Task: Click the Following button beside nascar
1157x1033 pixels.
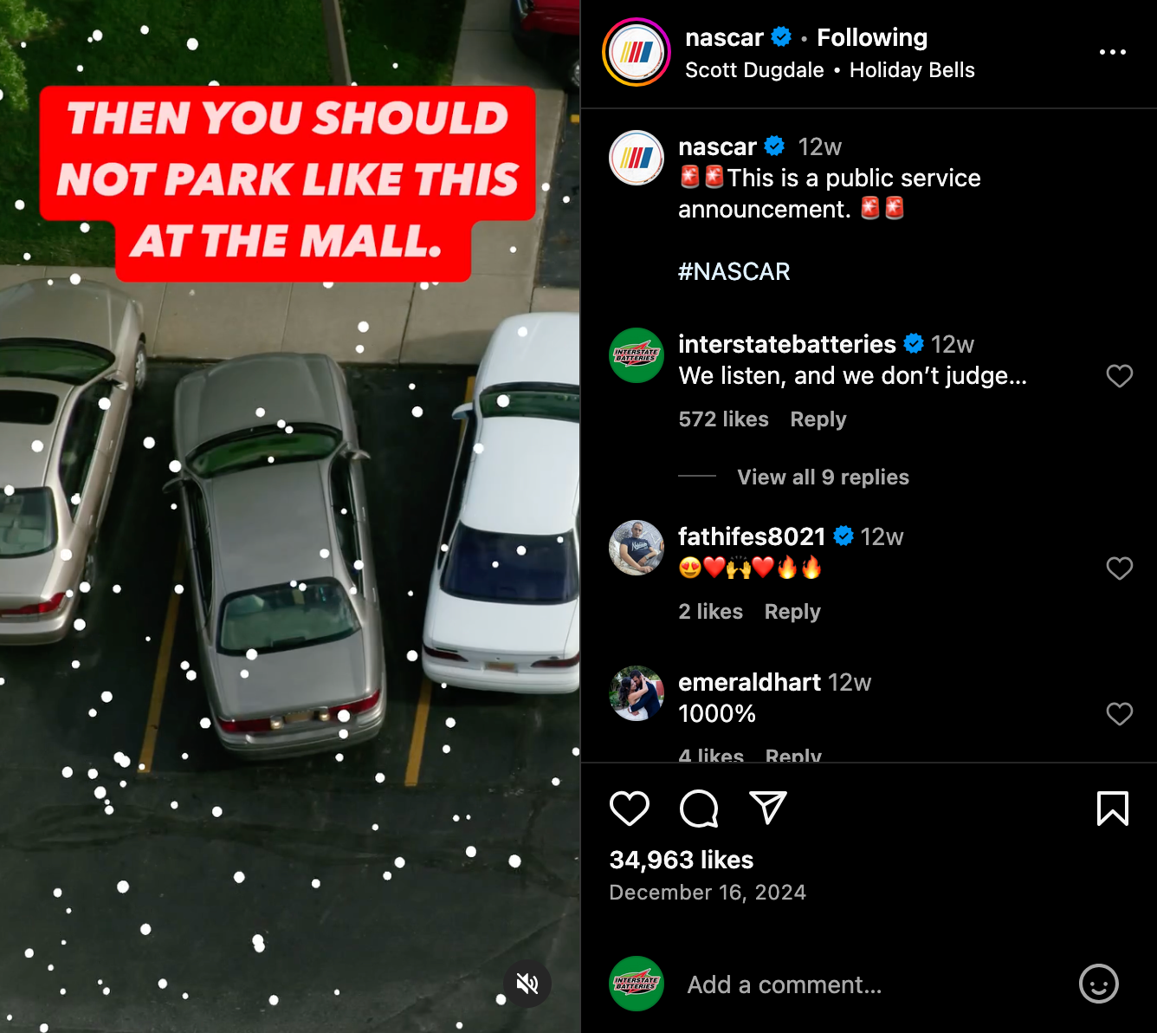Action: coord(872,37)
